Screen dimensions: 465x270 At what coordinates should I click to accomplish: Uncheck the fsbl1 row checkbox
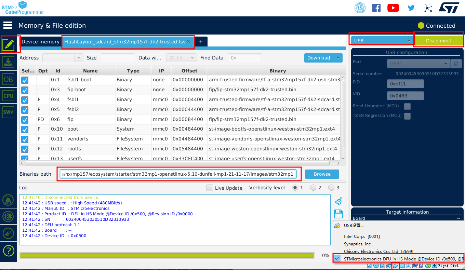[x=25, y=100]
